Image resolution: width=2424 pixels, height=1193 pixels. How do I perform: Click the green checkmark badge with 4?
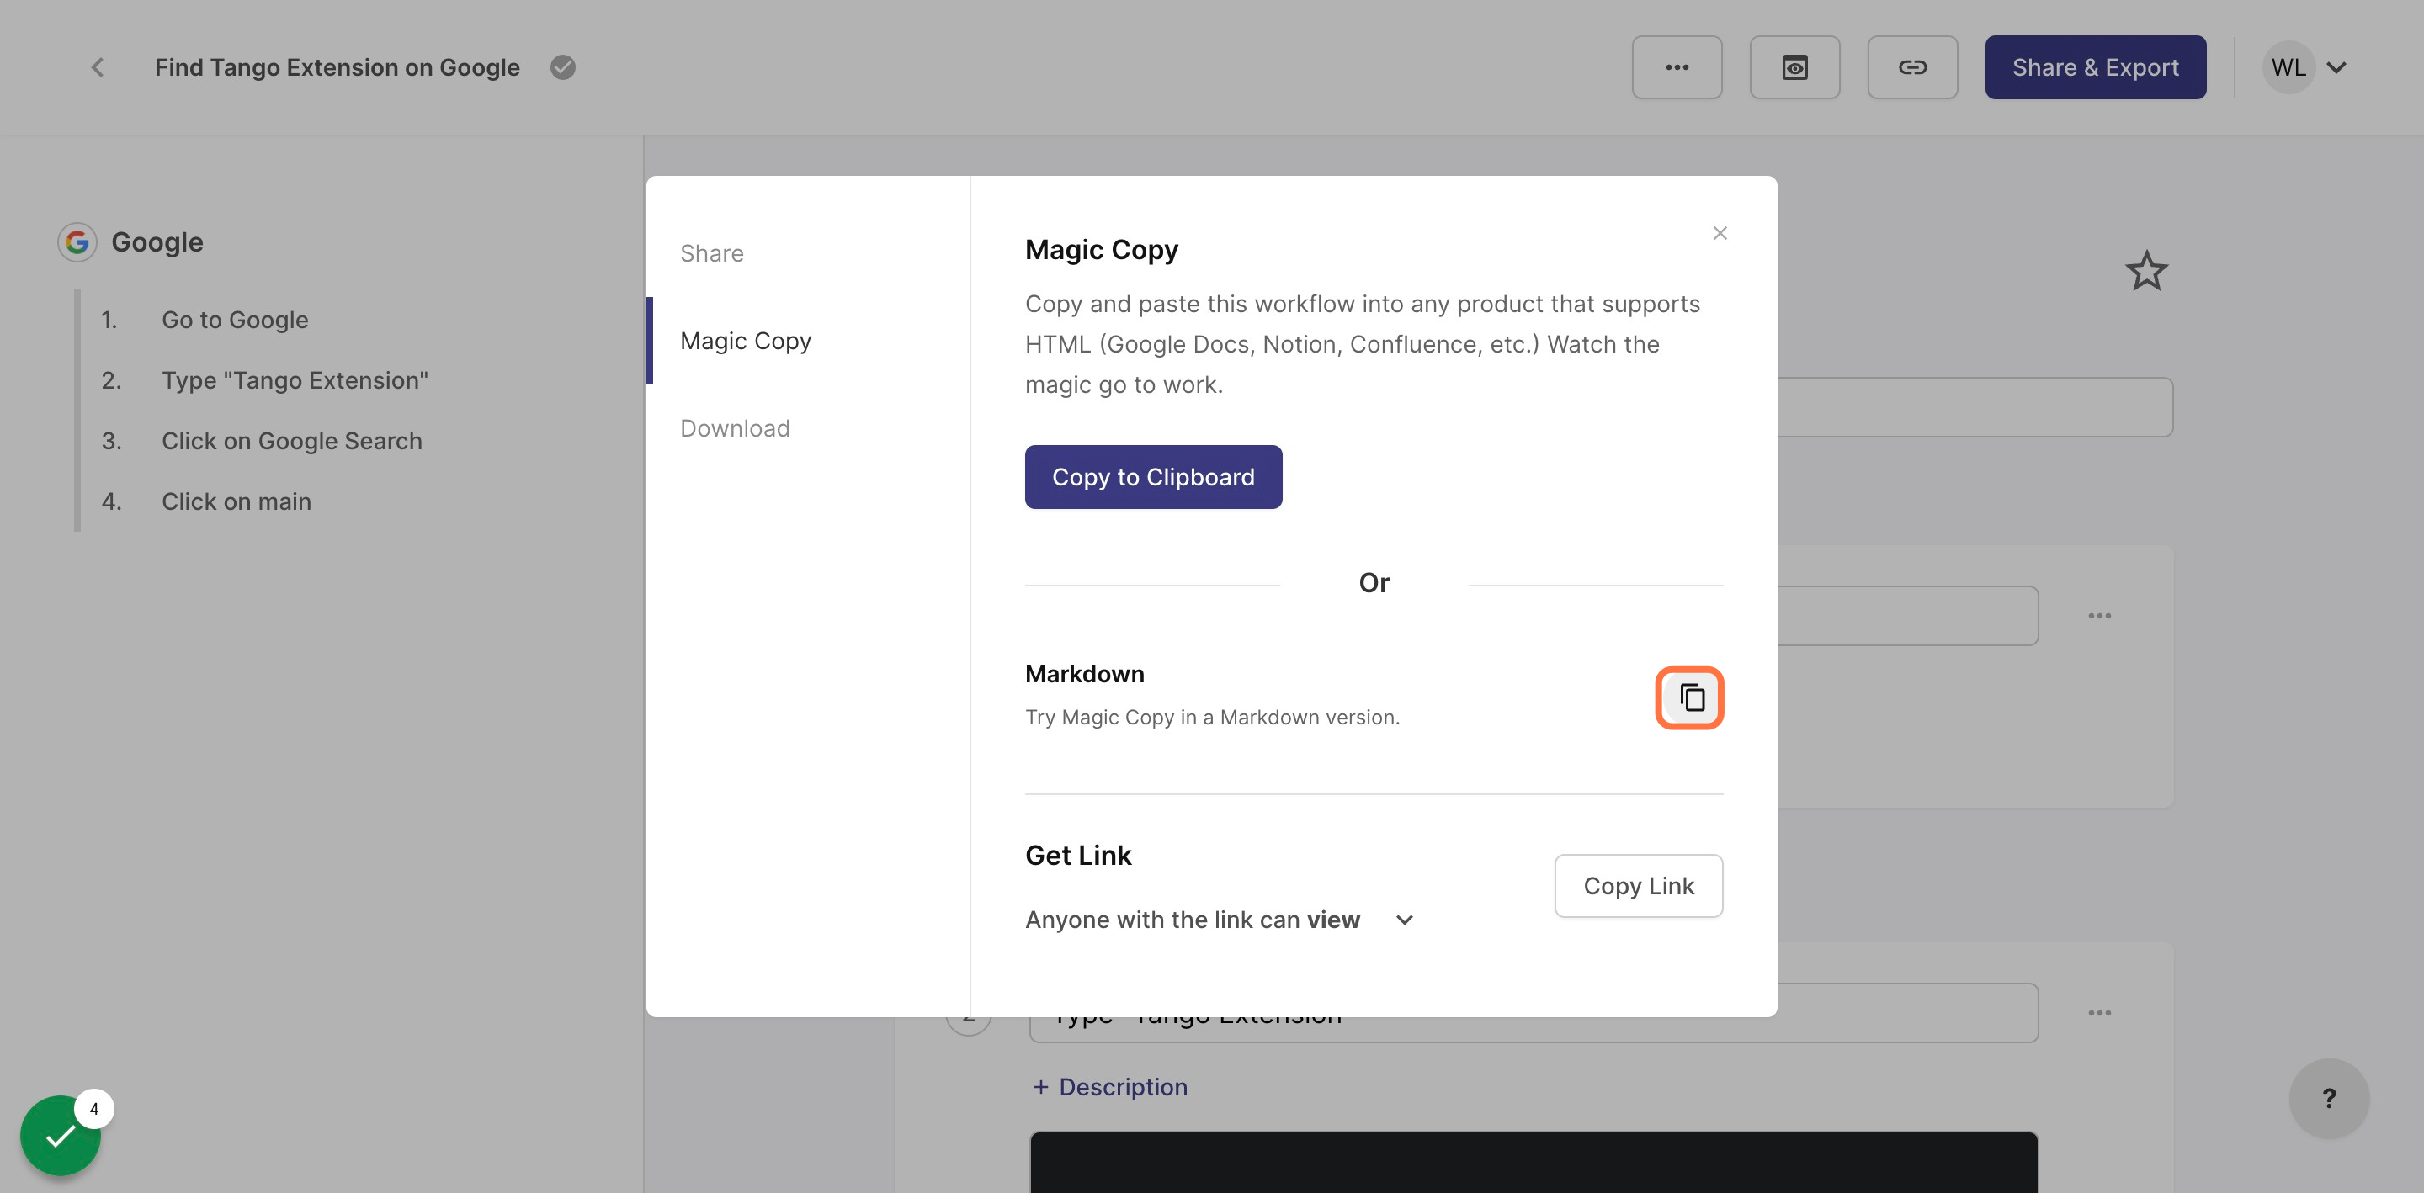click(61, 1135)
